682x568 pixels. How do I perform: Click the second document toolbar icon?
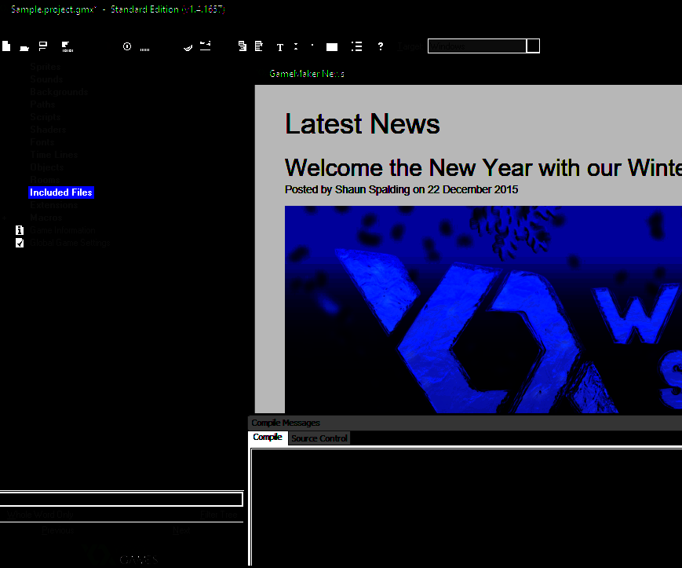click(x=259, y=46)
